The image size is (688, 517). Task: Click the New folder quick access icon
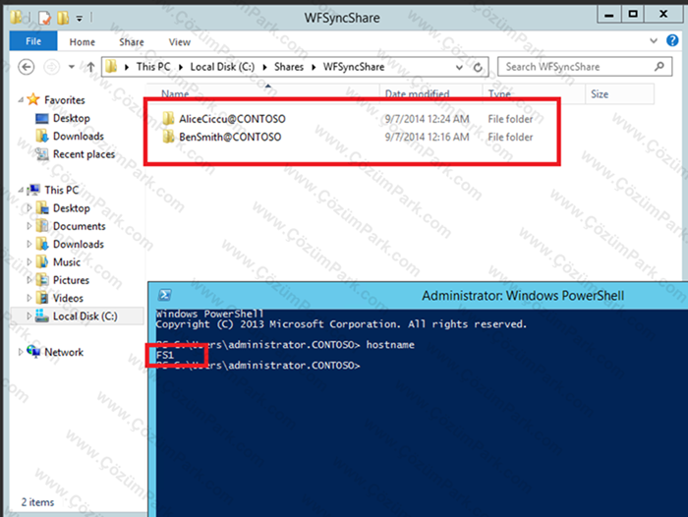pyautogui.click(x=63, y=18)
